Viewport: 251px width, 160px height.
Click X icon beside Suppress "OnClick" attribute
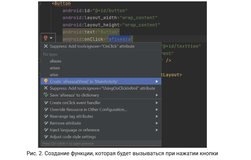[x=46, y=46]
